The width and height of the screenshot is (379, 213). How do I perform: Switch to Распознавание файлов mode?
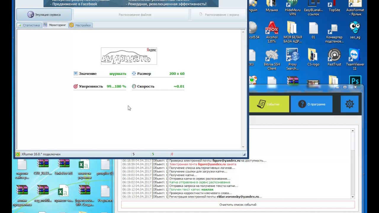131,14
